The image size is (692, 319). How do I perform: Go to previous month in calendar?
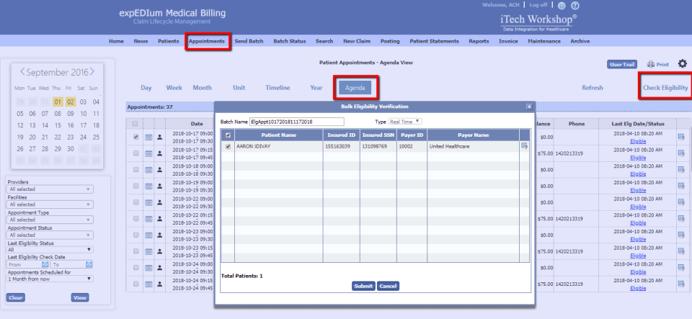tap(22, 71)
